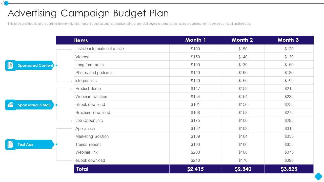Click the Total row label
The width and height of the screenshot is (324, 182).
click(x=82, y=169)
